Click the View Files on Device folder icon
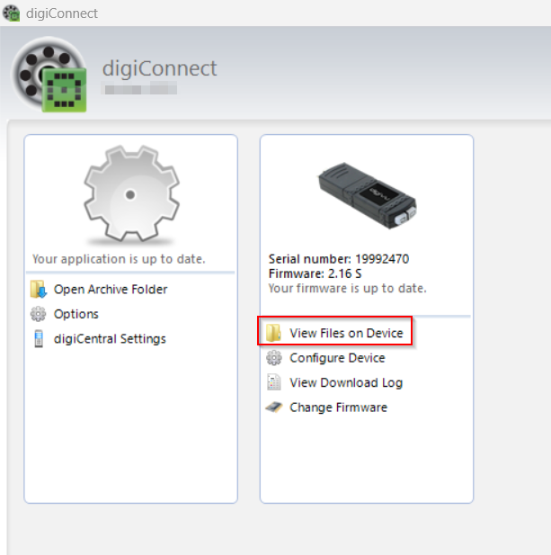Screen dimensions: 551x555 pyautogui.click(x=274, y=333)
